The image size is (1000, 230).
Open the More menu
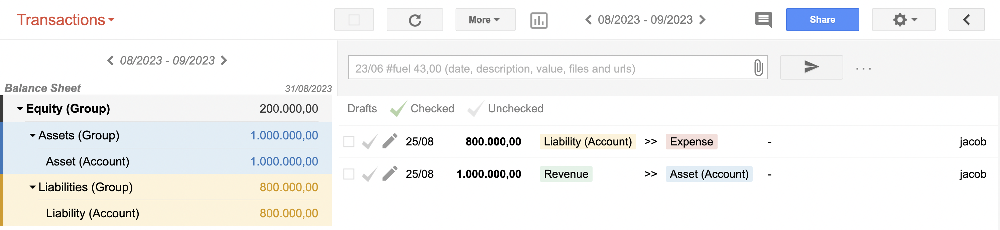[x=485, y=19]
